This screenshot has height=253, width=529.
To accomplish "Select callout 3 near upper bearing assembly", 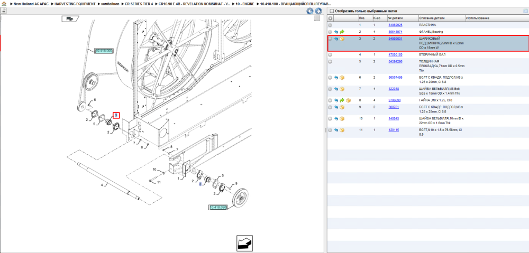I will point(116,115).
